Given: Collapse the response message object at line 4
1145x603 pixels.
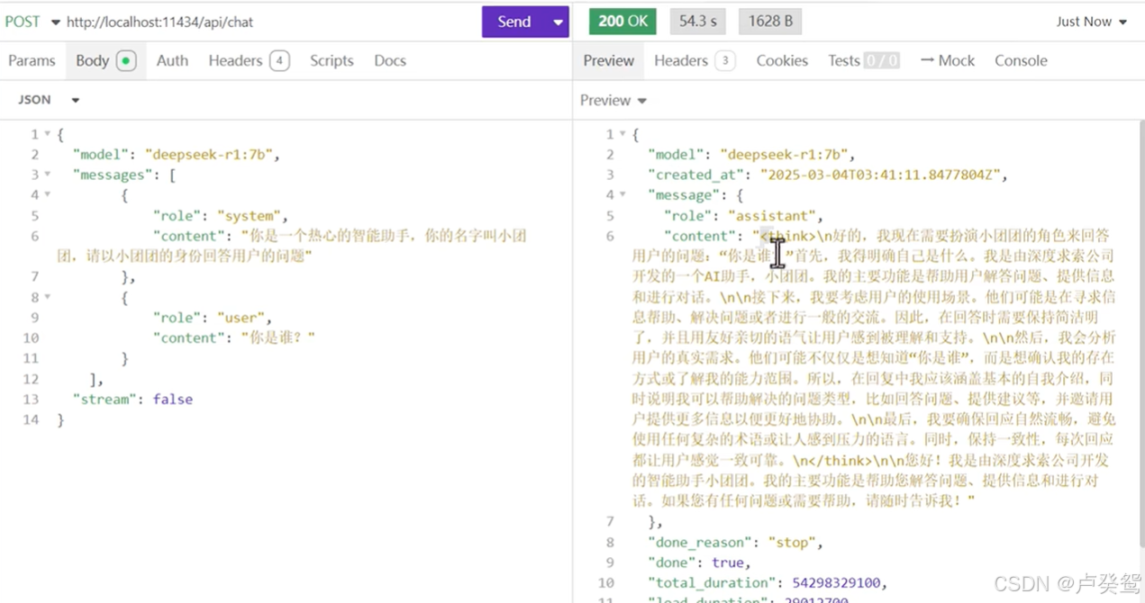Looking at the screenshot, I should [622, 195].
